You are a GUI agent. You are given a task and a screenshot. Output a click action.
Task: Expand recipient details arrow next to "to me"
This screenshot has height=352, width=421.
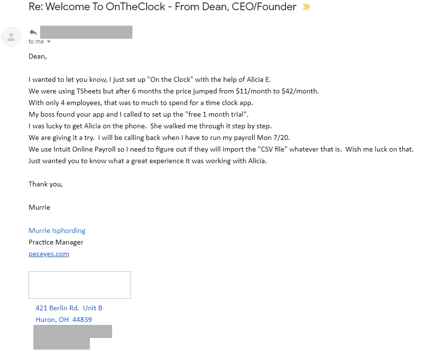(49, 42)
